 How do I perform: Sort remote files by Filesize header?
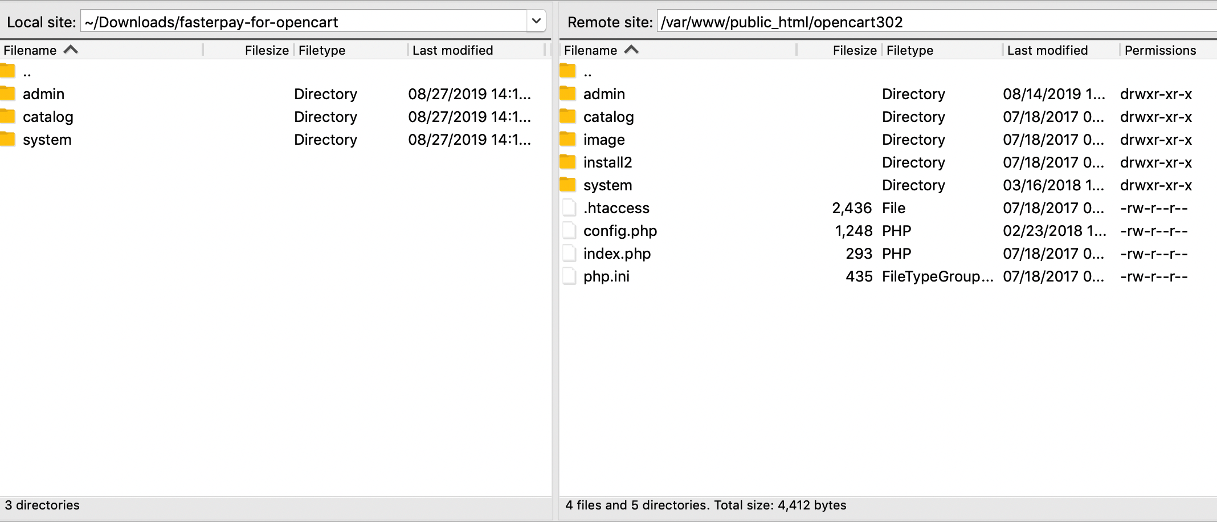pyautogui.click(x=839, y=50)
